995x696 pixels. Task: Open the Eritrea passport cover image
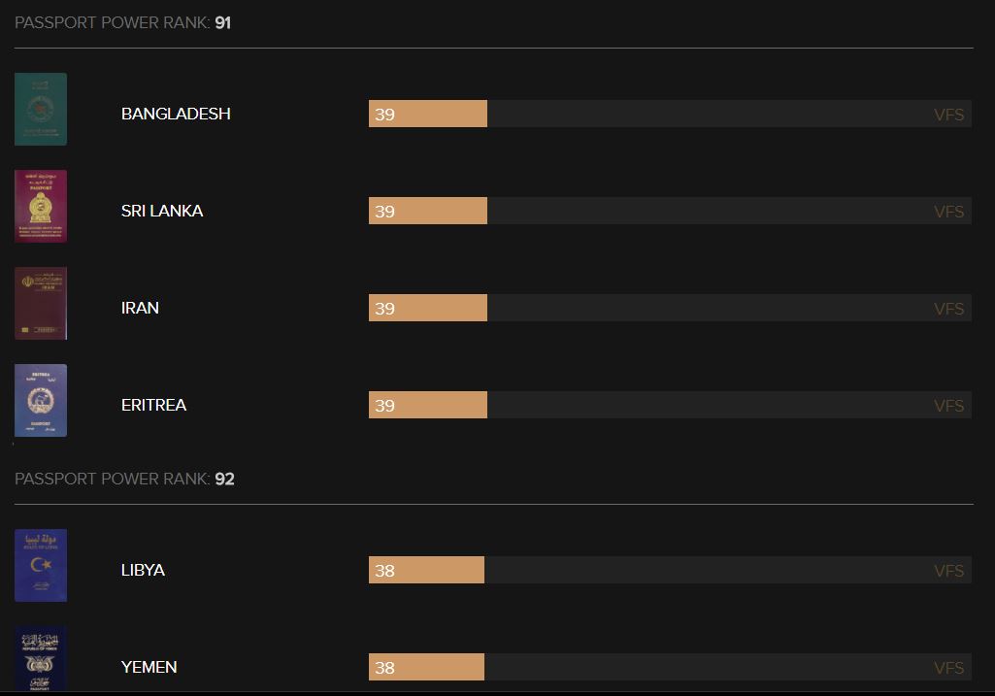tap(41, 400)
